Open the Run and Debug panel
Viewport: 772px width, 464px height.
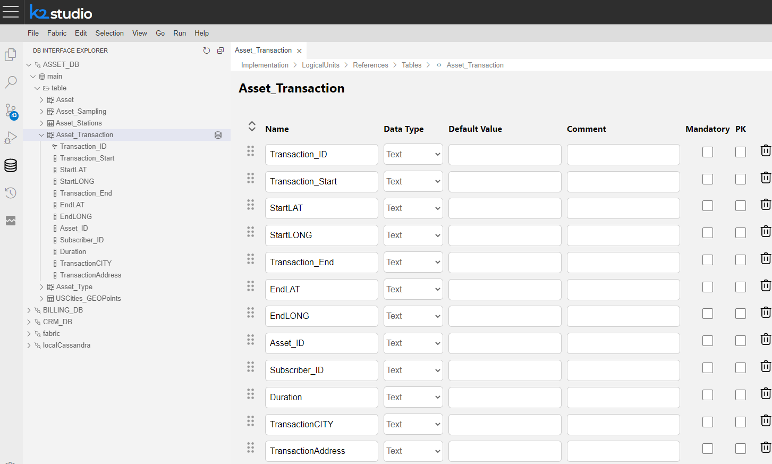click(x=11, y=138)
